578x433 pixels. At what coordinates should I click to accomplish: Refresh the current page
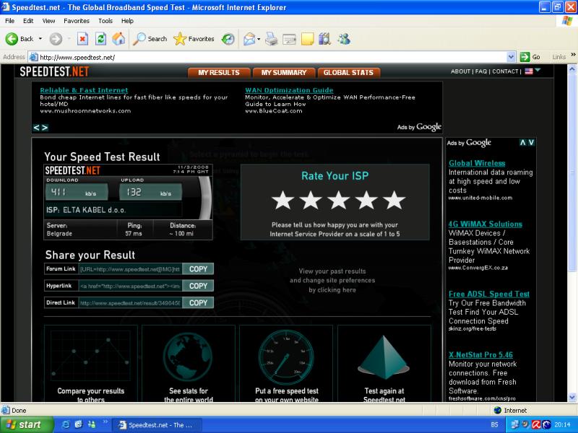click(100, 39)
